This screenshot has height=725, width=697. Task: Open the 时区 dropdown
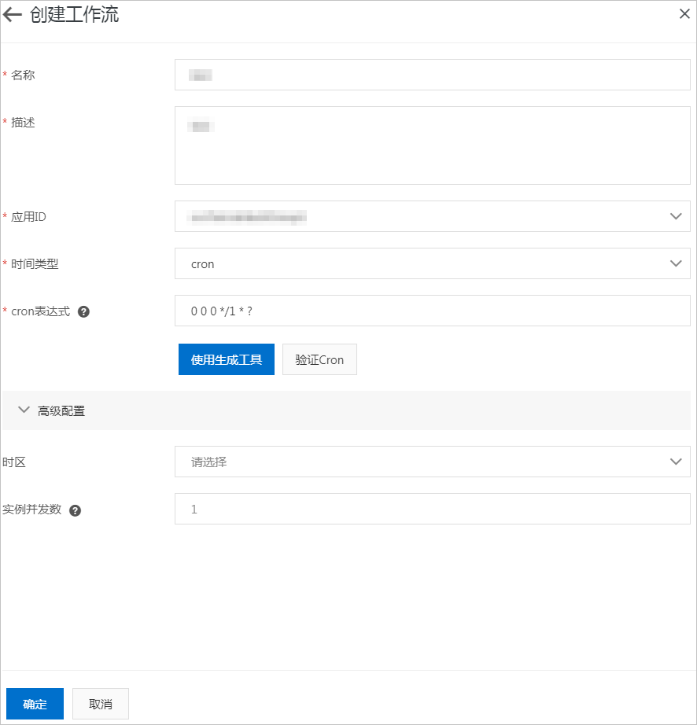[x=433, y=462]
